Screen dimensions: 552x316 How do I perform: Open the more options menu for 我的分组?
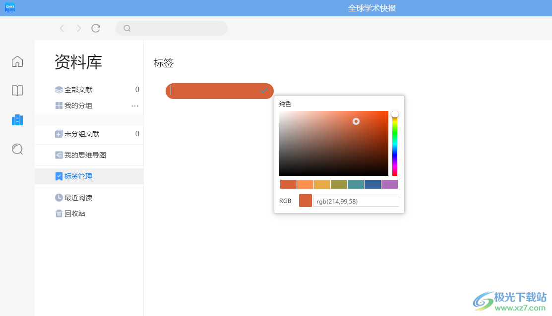[x=134, y=105]
